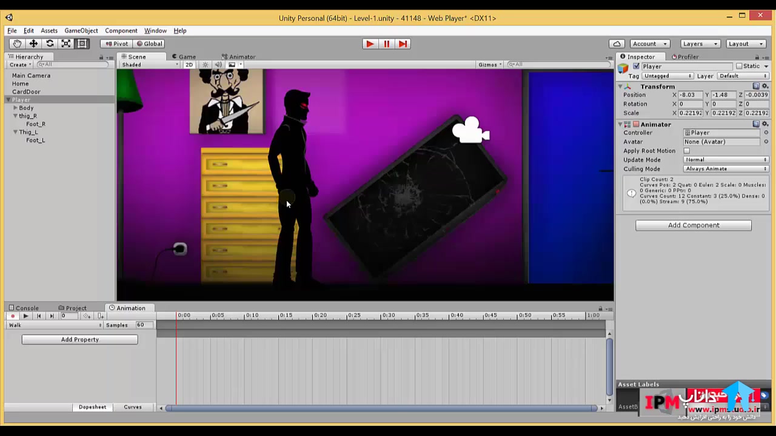
Task: Check the Static checkbox
Action: click(738, 66)
